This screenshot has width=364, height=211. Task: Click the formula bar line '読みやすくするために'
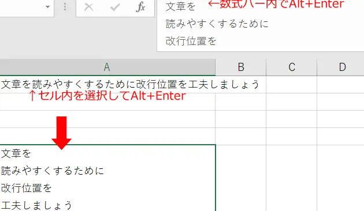[x=217, y=24]
